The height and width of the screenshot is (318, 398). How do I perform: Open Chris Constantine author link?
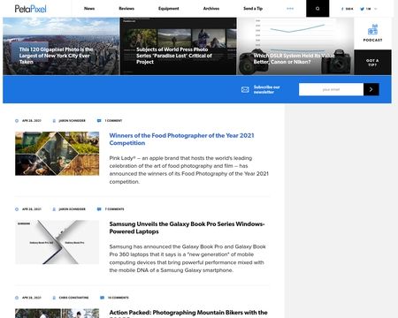pyautogui.click(x=73, y=298)
